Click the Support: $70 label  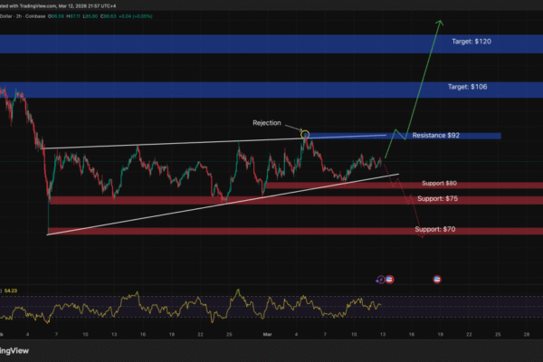coord(436,230)
